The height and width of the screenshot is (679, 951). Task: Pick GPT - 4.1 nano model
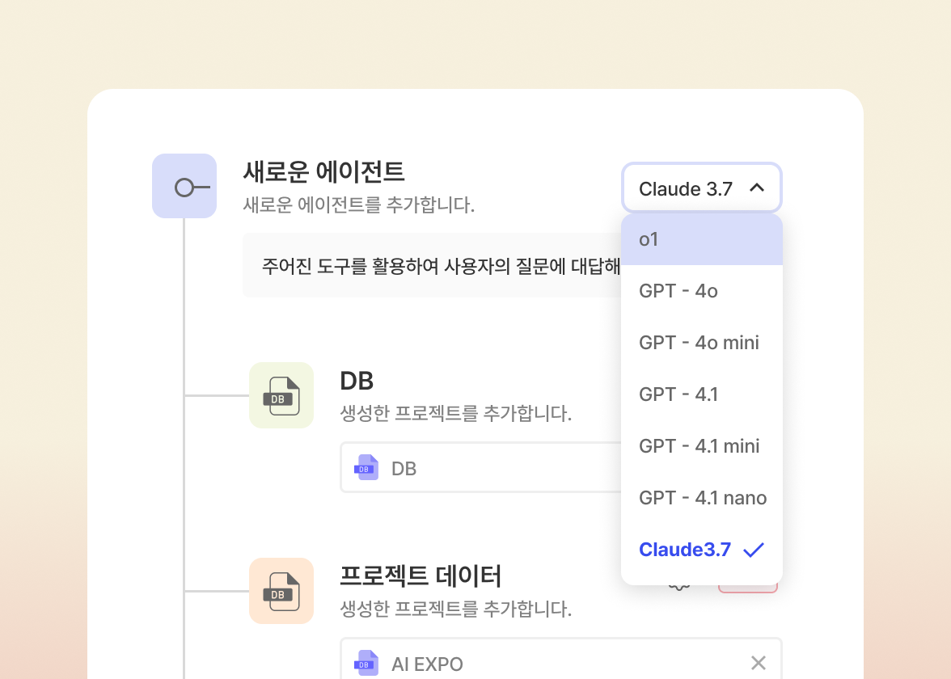point(702,498)
